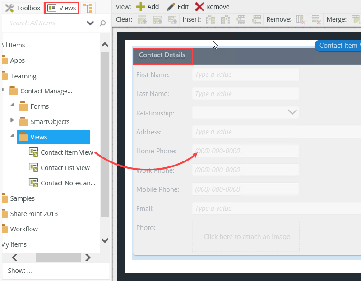Viewport: 361px width, 281px height.
Task: Select the Insert Column Right icon
Action: coord(226,19)
